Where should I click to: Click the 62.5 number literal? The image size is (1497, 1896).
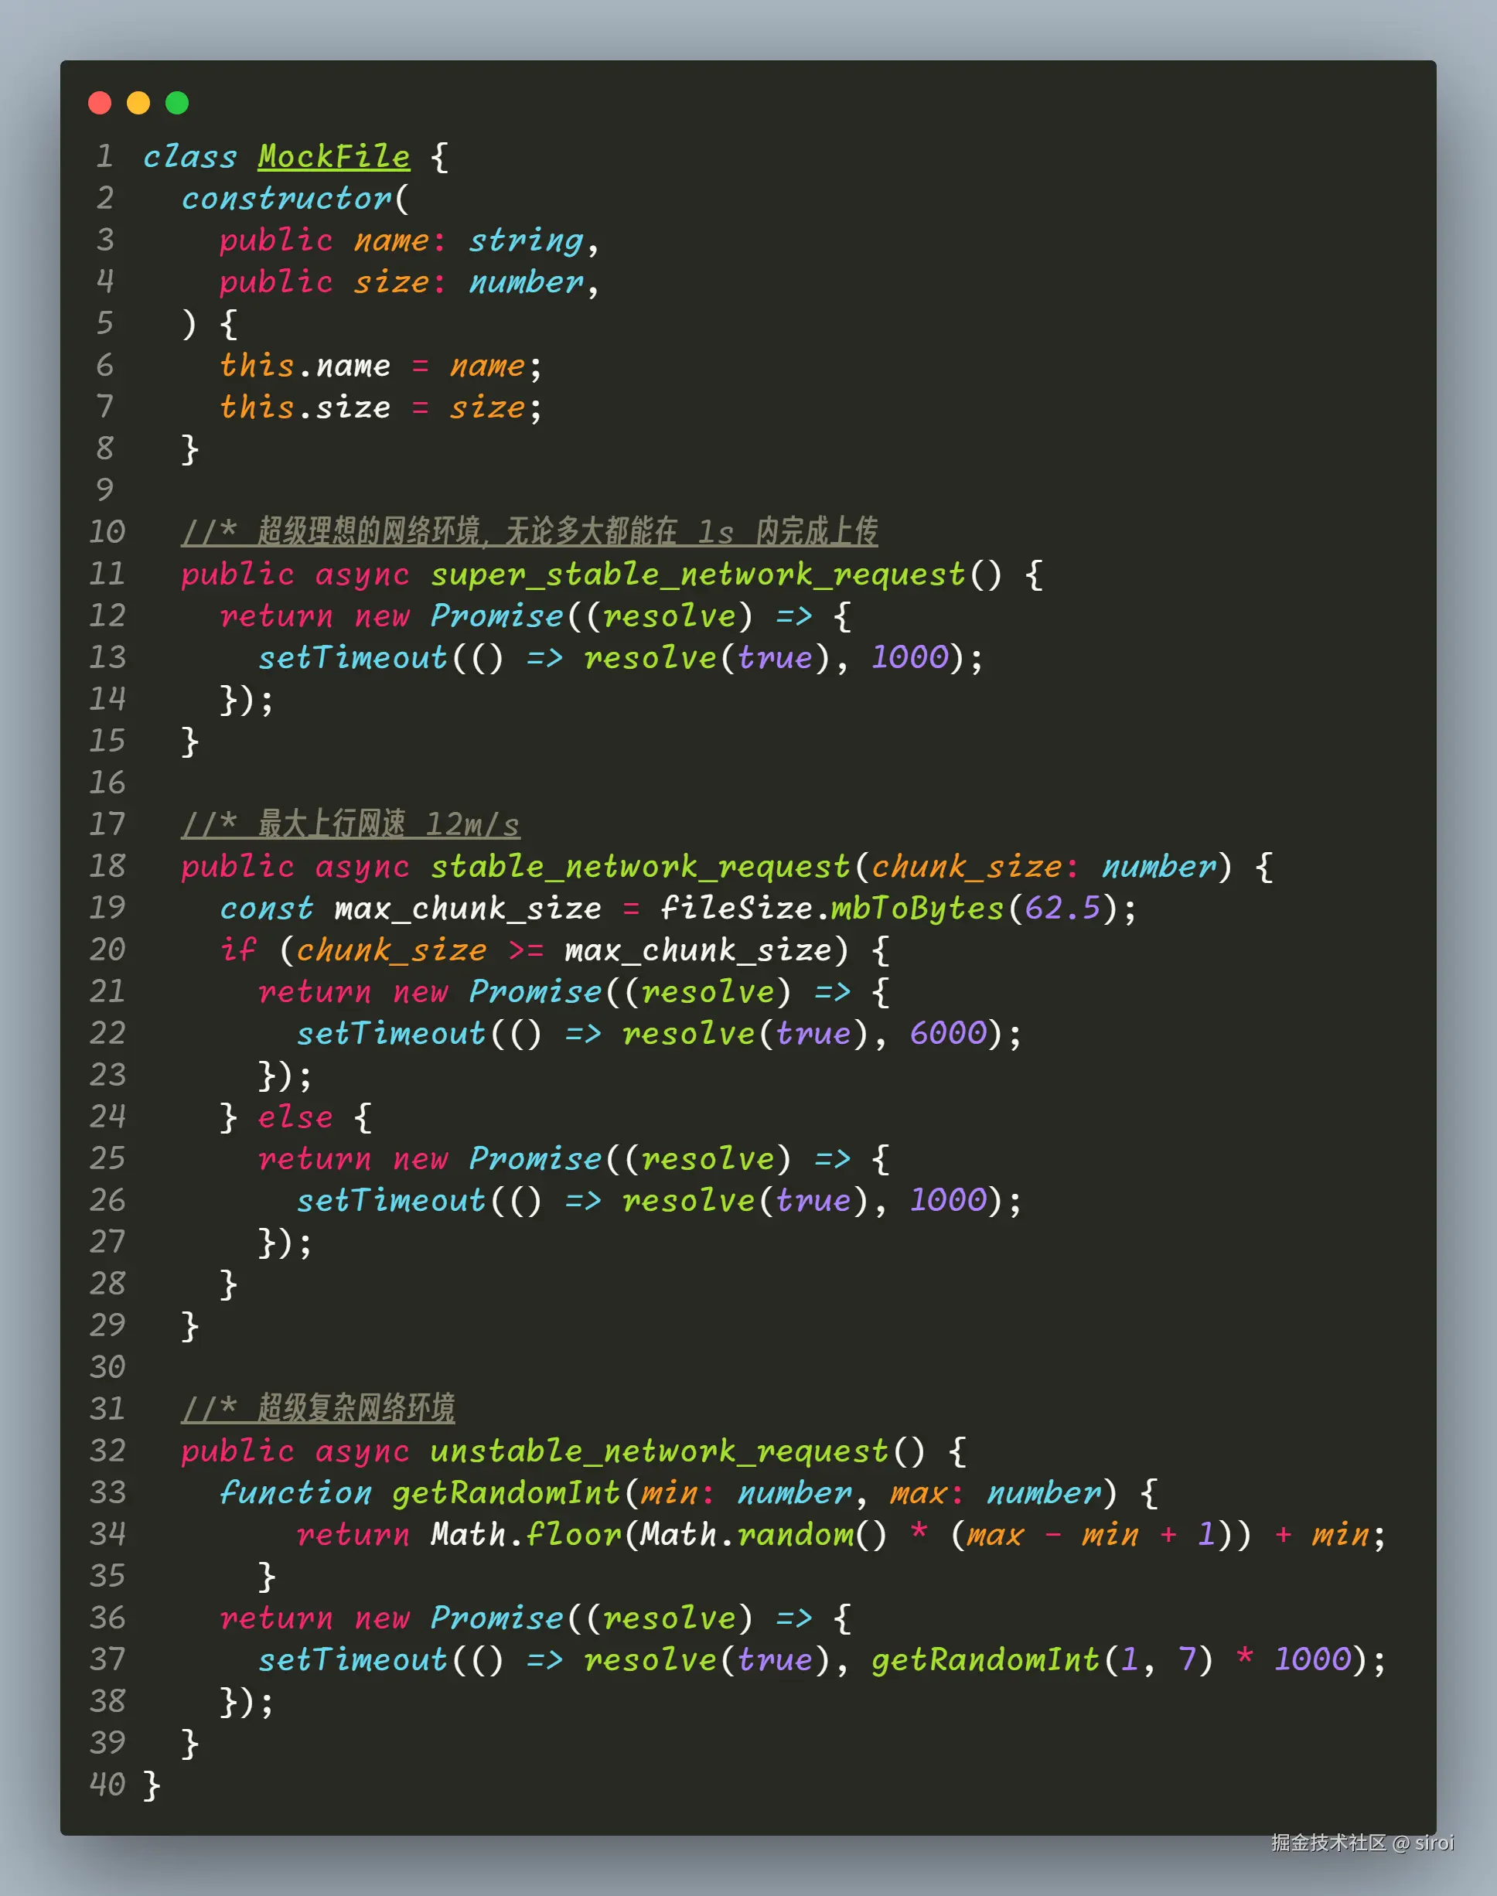[1062, 908]
